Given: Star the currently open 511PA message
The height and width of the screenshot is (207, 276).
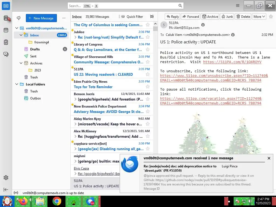Looking at the screenshot, I should click(271, 16).
